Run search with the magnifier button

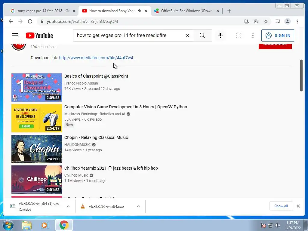202,35
